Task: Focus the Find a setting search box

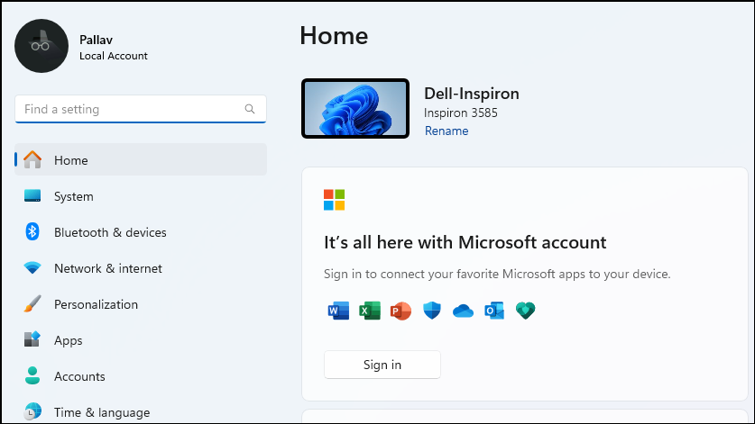Action: coord(141,109)
